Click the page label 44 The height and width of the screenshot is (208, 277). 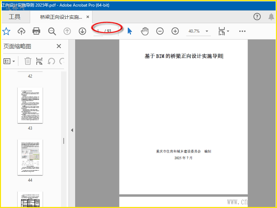coord(30,180)
